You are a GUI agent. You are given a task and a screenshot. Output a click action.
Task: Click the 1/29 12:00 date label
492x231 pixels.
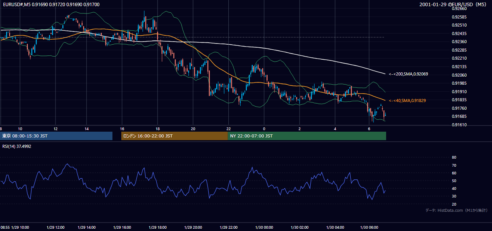click(55, 227)
